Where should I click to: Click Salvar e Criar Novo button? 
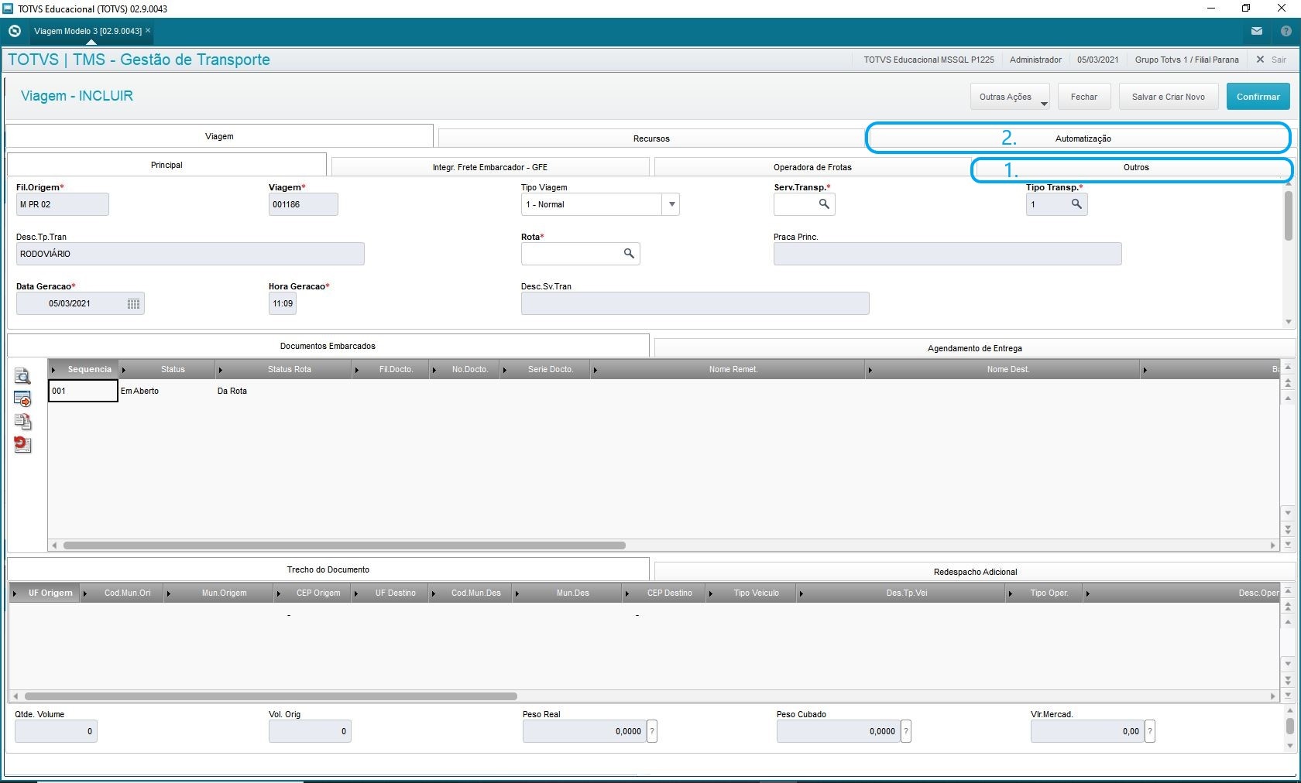click(1168, 97)
